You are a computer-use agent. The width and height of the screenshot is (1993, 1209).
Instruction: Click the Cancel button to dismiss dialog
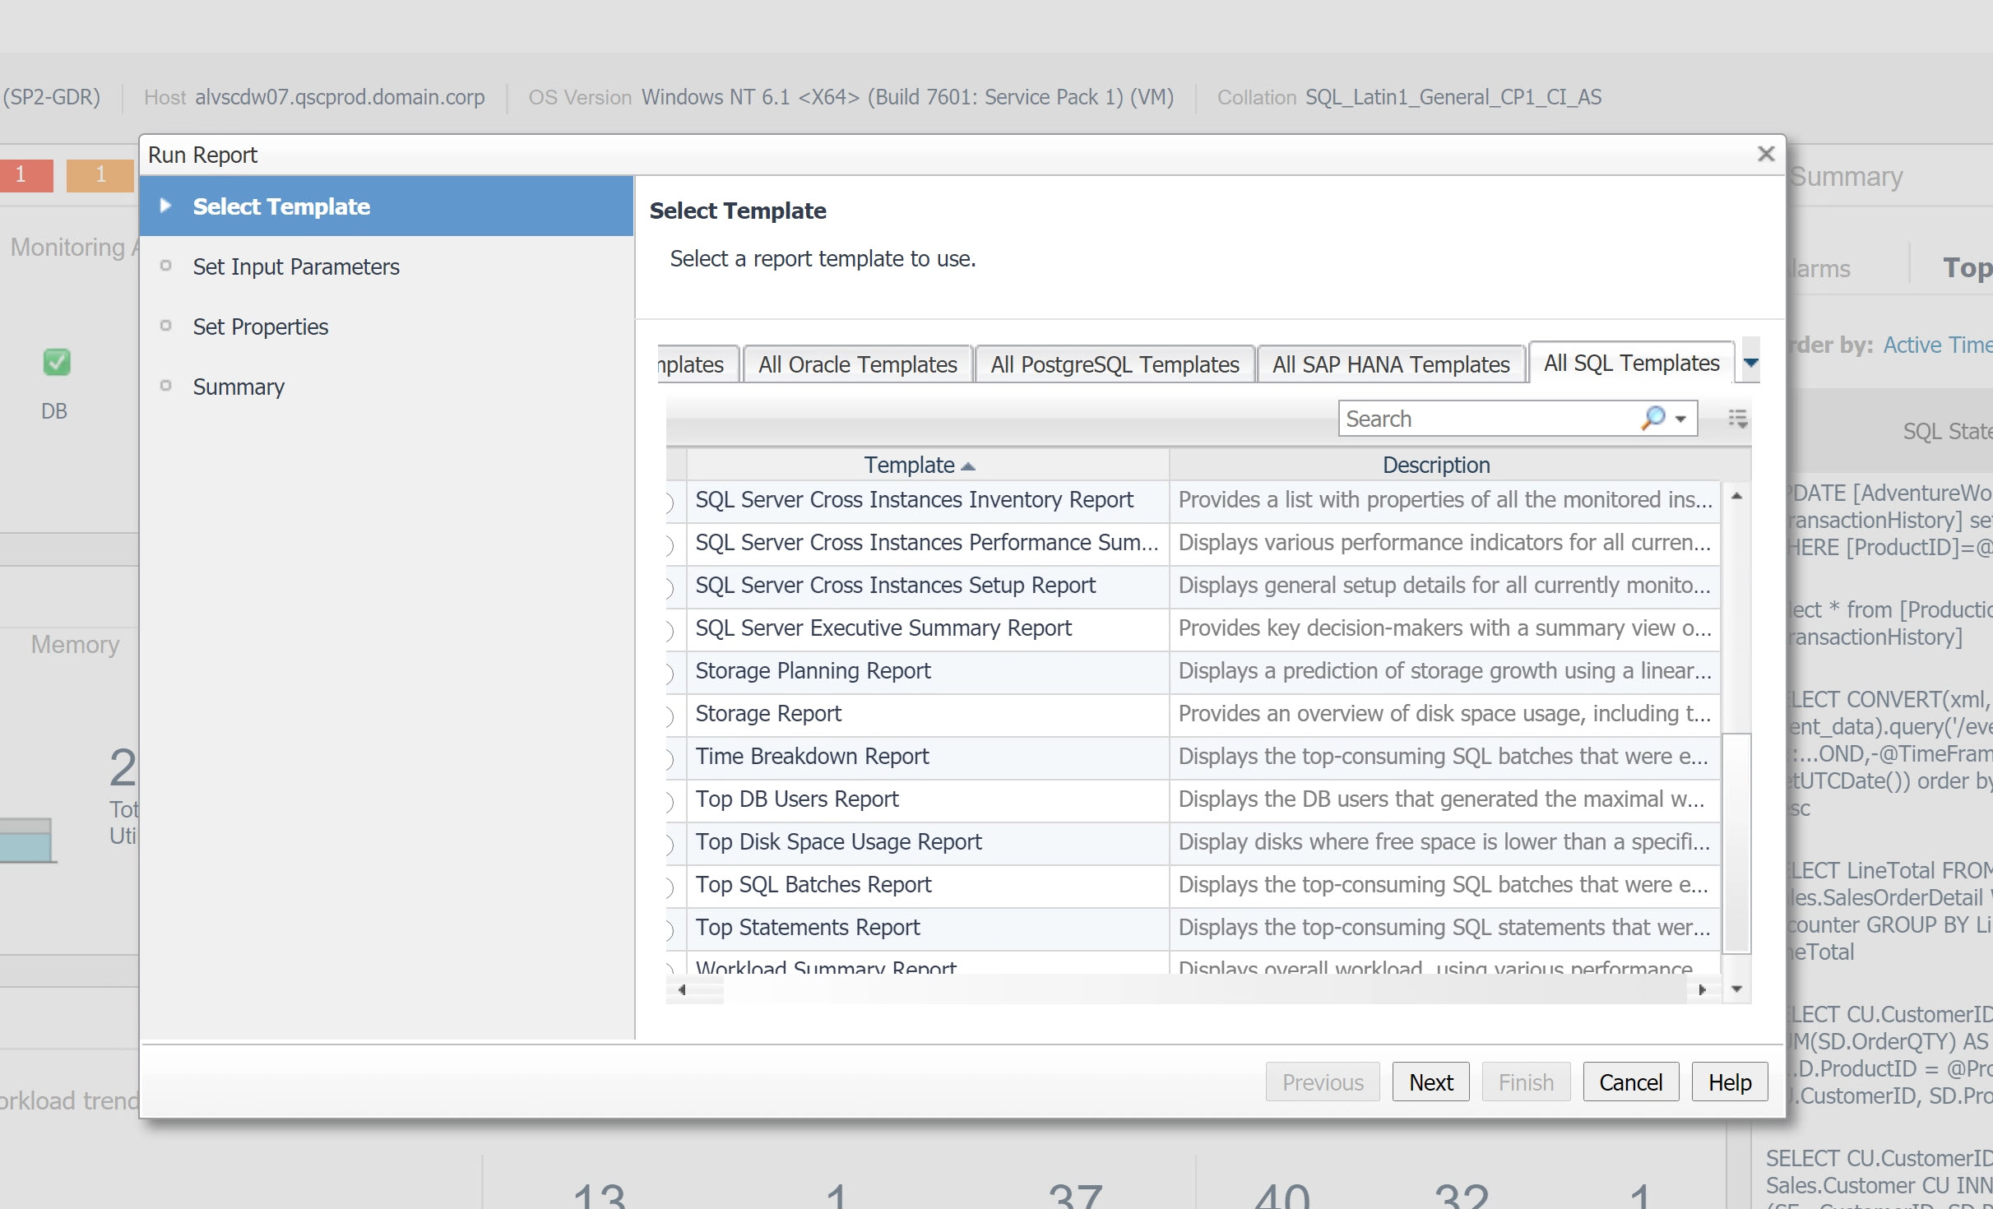(x=1629, y=1082)
